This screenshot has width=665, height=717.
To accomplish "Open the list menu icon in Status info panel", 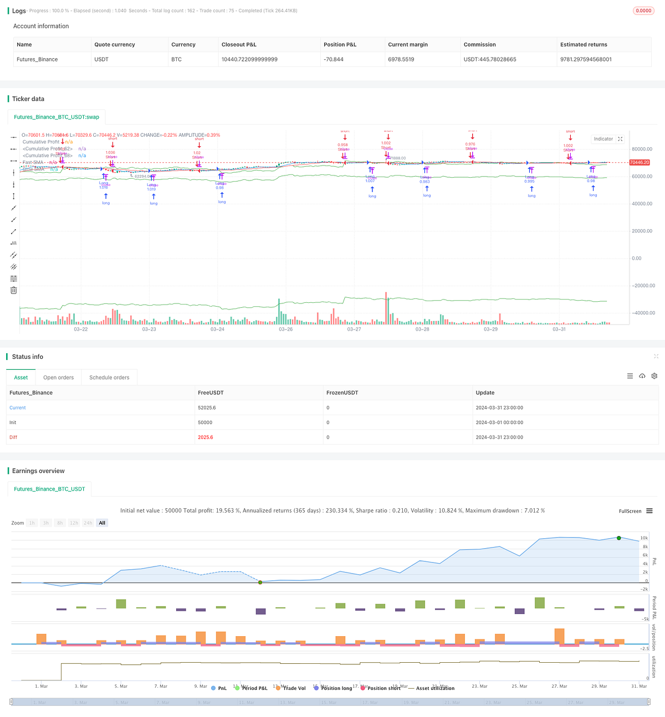I will [630, 376].
